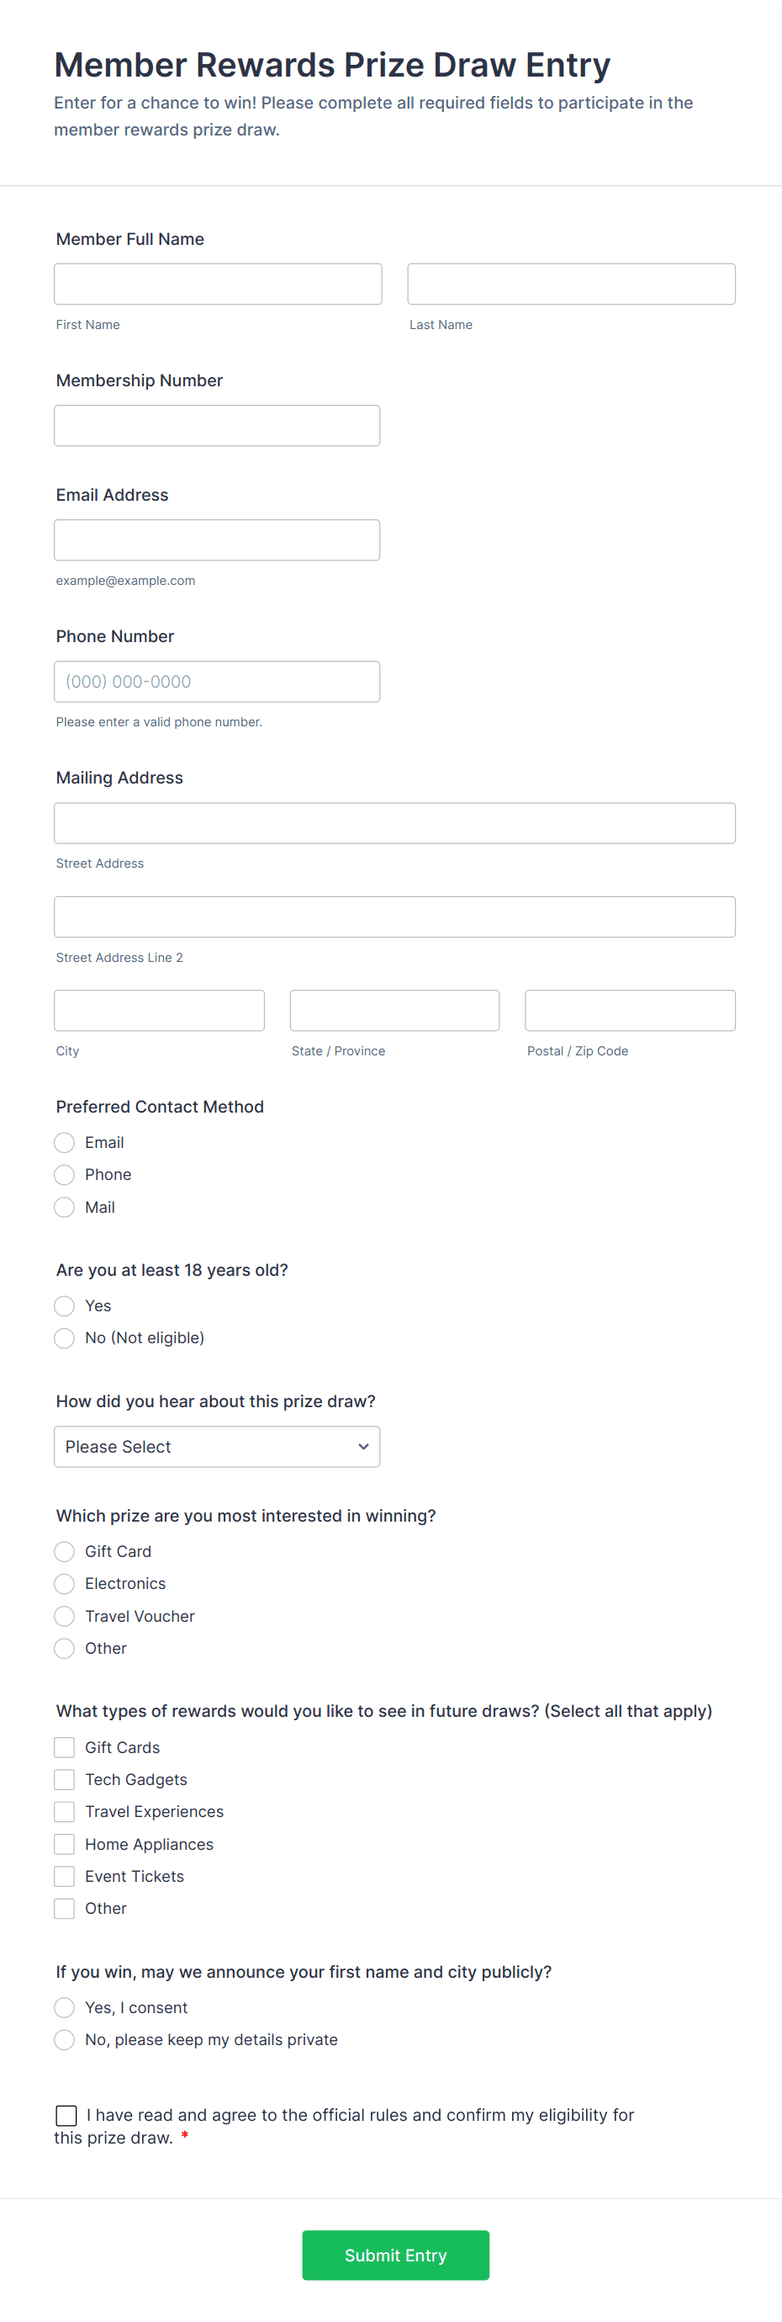The height and width of the screenshot is (2322, 782).
Task: Focus the Membership Number field
Action: [x=217, y=426]
